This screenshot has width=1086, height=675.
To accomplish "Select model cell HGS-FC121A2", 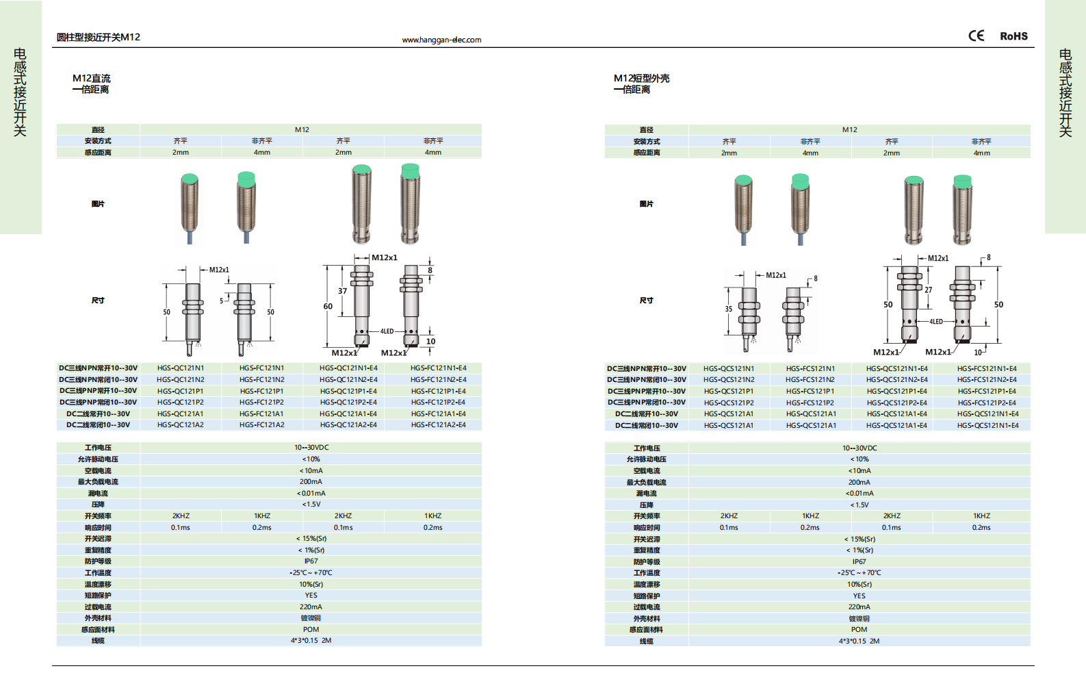I will pyautogui.click(x=262, y=425).
